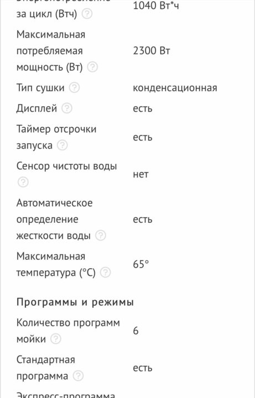Click the конденсационная drying type value
This screenshot has height=398, width=255.
pyautogui.click(x=175, y=88)
